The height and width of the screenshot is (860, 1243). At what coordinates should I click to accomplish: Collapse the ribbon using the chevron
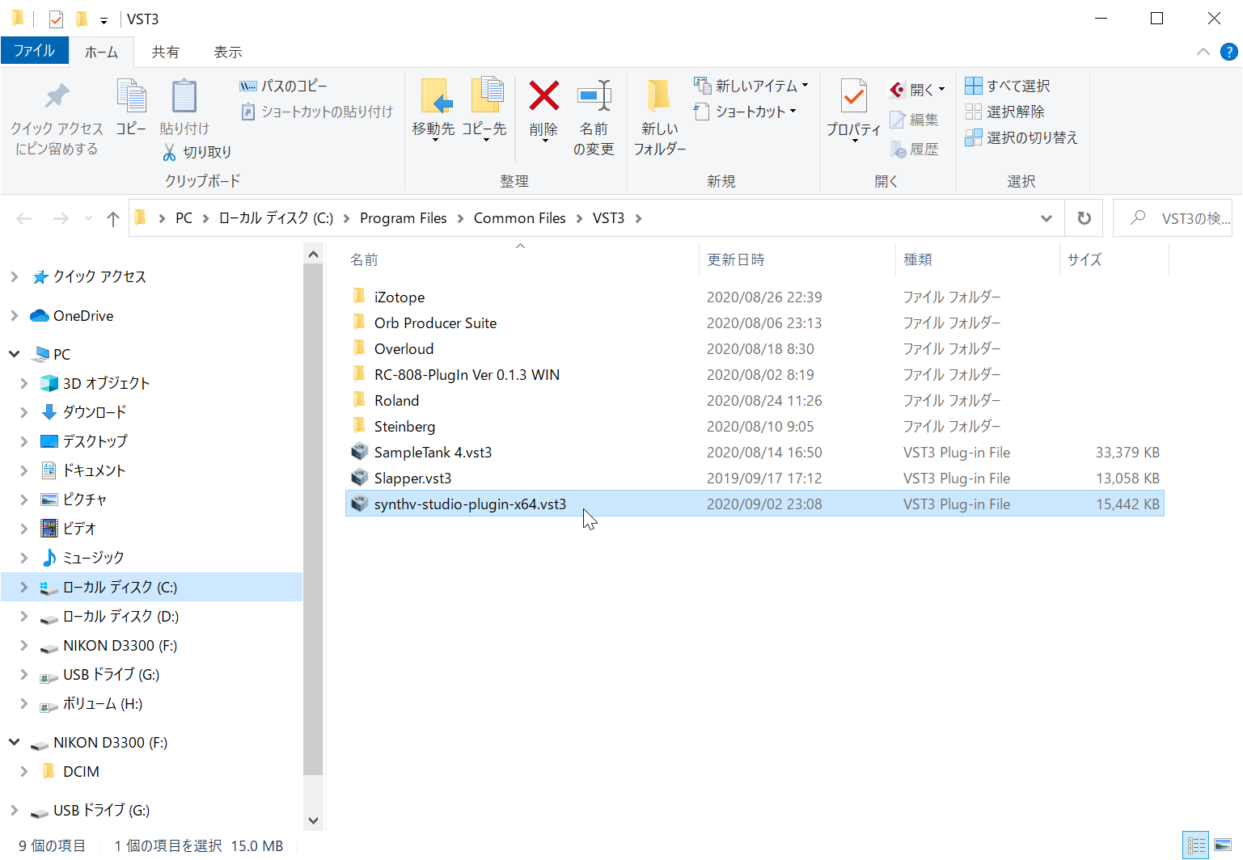[1203, 52]
